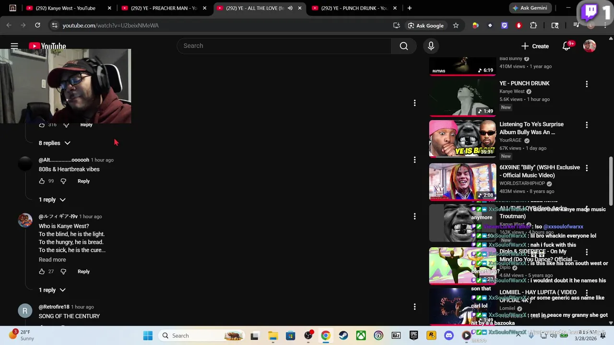This screenshot has height=345, width=614.
Task: Open options menu for 'SONG OF THE CENTURY' comment
Action: pos(414,307)
